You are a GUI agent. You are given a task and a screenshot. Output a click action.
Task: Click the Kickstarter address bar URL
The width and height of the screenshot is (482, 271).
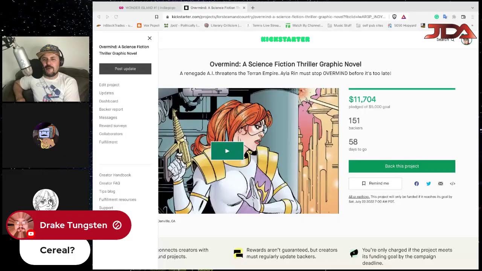tap(279, 17)
